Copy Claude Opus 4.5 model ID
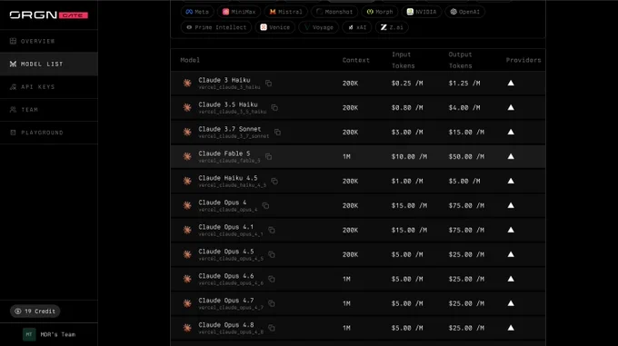 [x=272, y=254]
